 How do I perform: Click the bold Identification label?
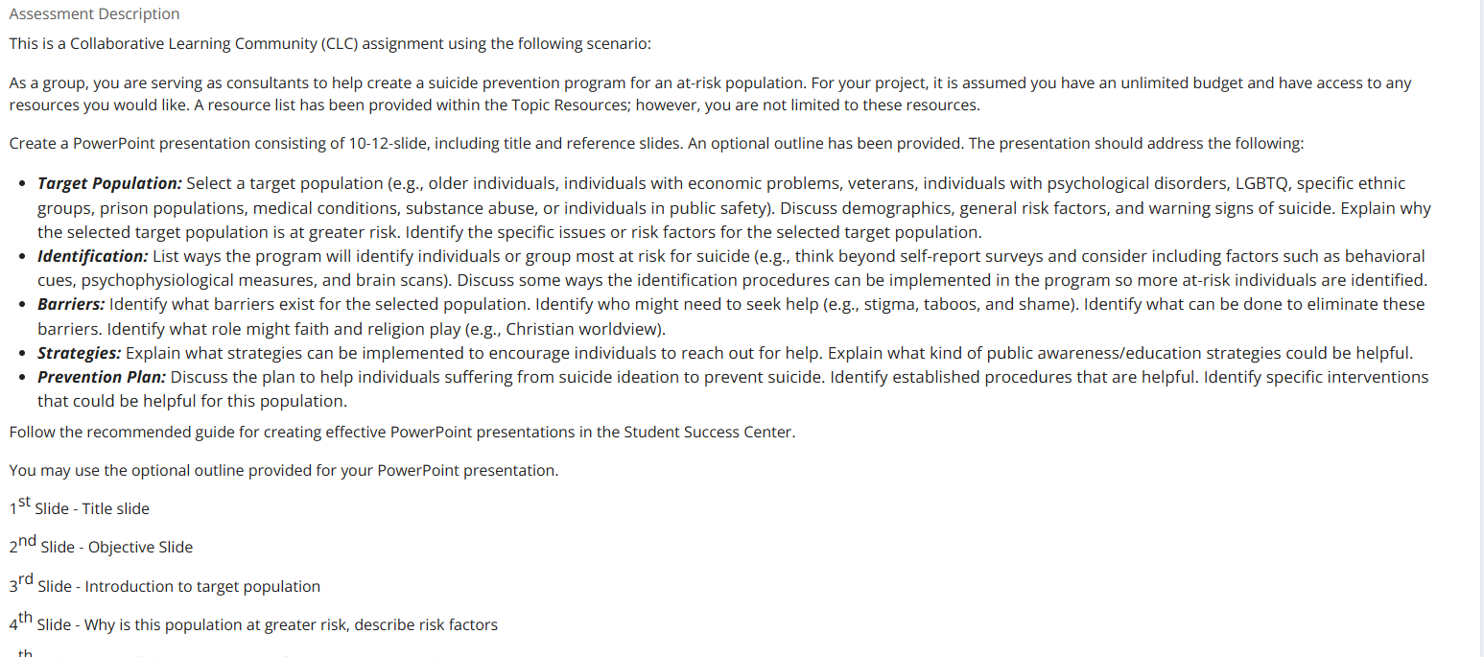[93, 256]
